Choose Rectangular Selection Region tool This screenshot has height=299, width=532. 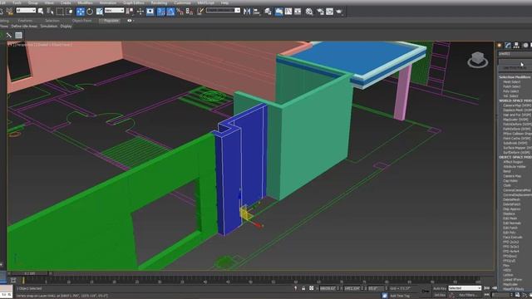tap(60, 12)
